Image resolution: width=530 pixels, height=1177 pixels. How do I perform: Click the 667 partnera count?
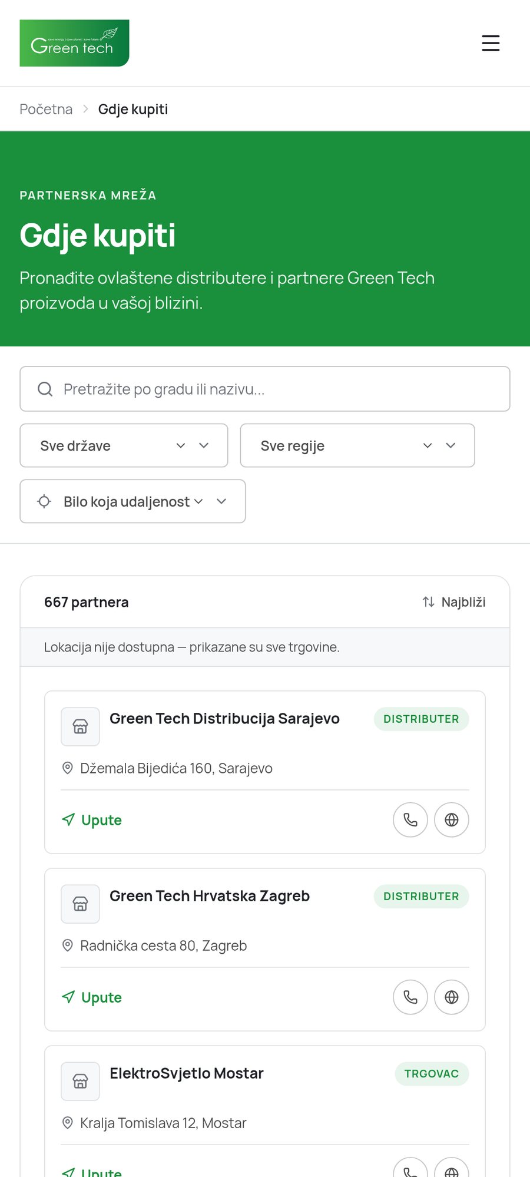(x=87, y=602)
